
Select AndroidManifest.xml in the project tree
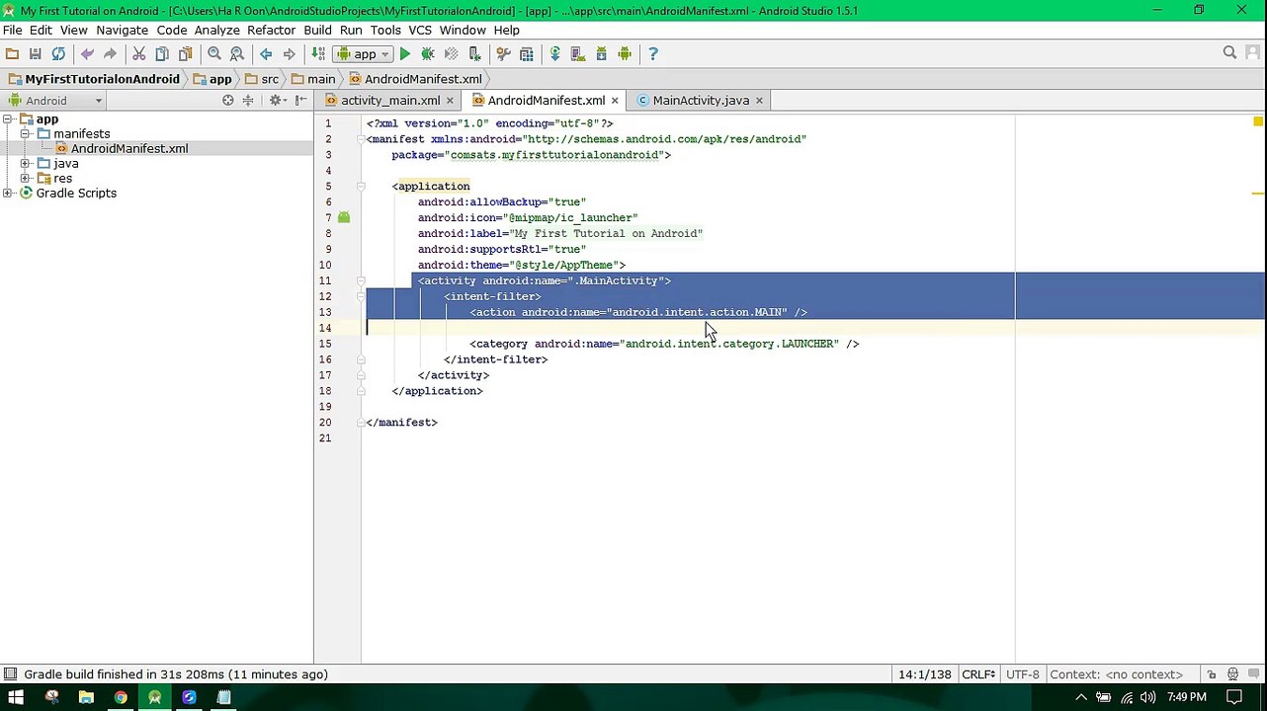[x=129, y=148]
